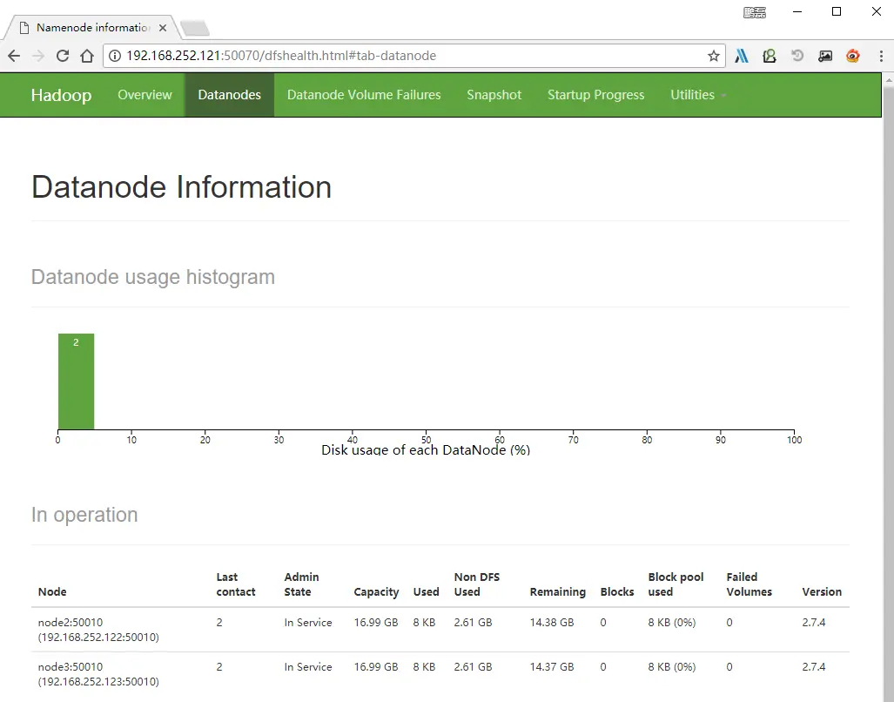Click node3's 2.7.4 version value

tap(814, 666)
